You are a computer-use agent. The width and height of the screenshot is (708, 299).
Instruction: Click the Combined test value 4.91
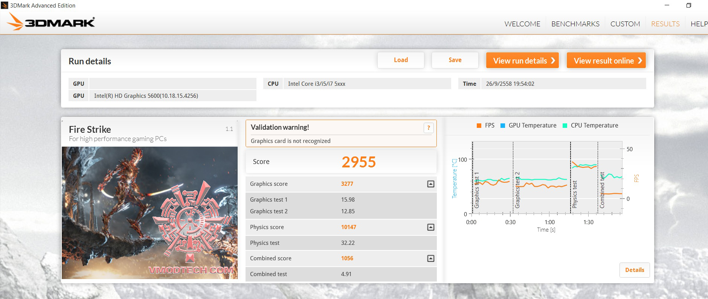click(346, 274)
